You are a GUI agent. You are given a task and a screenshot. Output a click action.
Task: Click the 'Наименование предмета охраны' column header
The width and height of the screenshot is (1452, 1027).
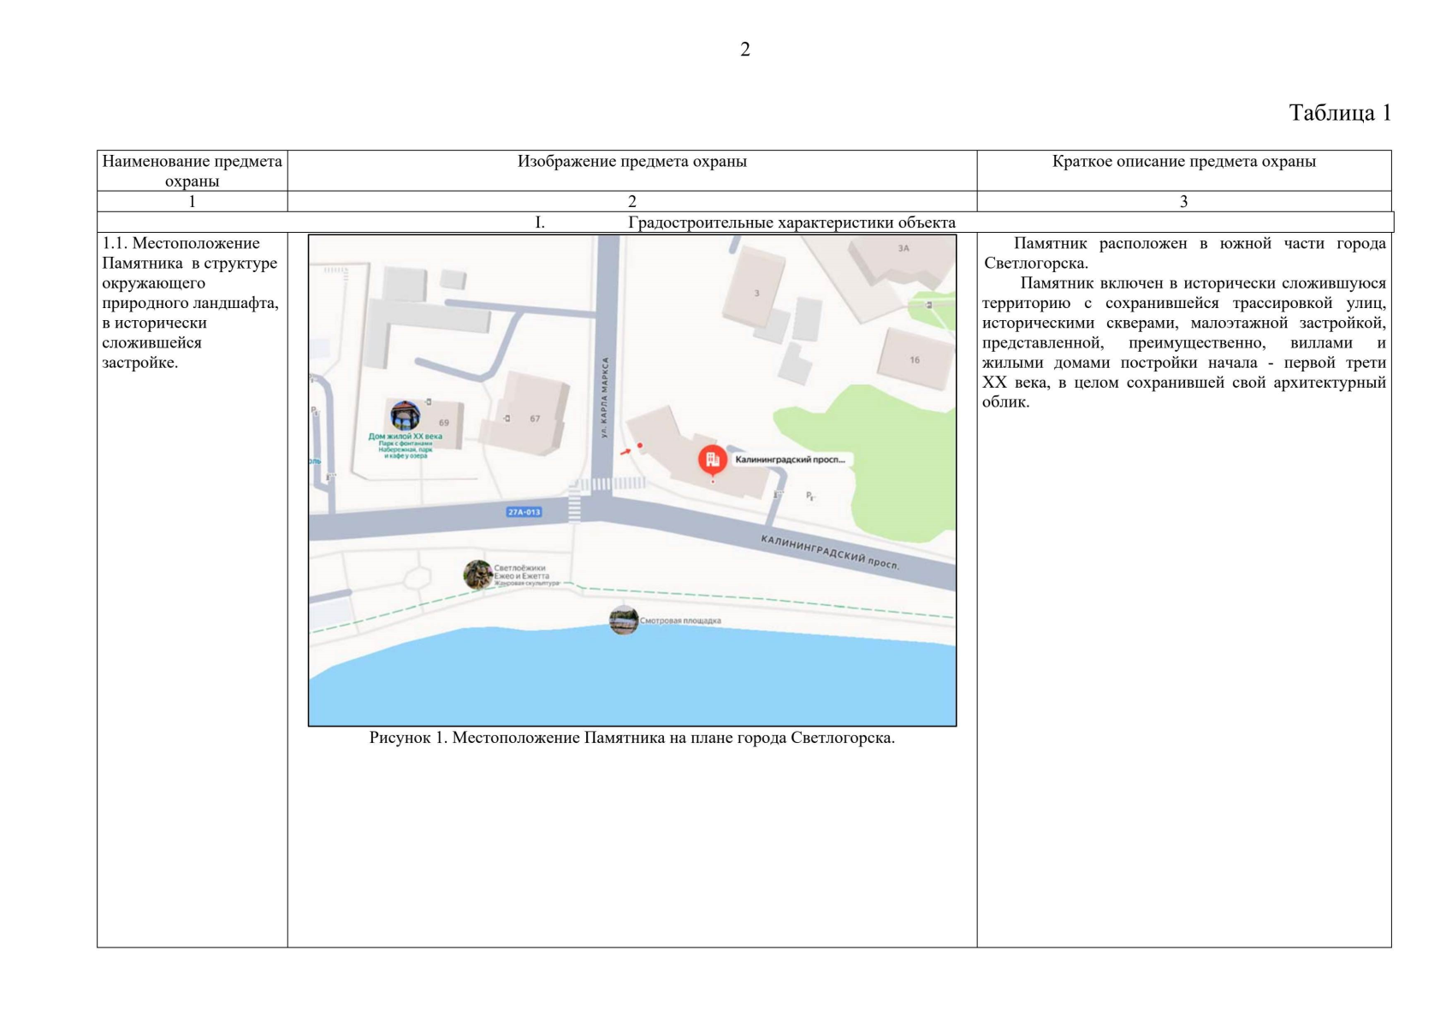tap(192, 170)
